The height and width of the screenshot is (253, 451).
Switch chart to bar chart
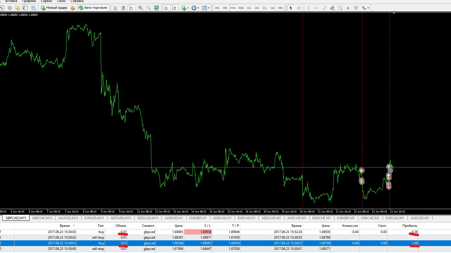pos(115,8)
